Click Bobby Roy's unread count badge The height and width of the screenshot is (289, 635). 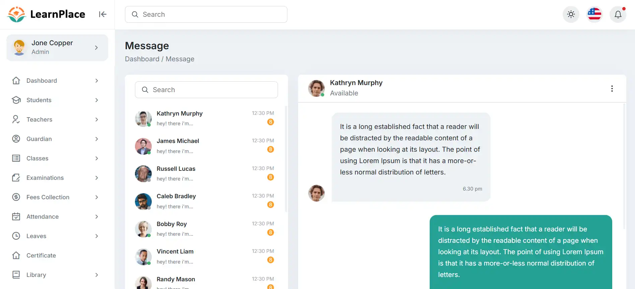[x=271, y=232]
